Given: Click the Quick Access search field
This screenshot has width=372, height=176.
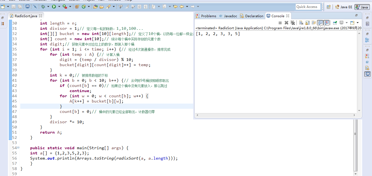Looking at the screenshot, I should coord(308,7).
